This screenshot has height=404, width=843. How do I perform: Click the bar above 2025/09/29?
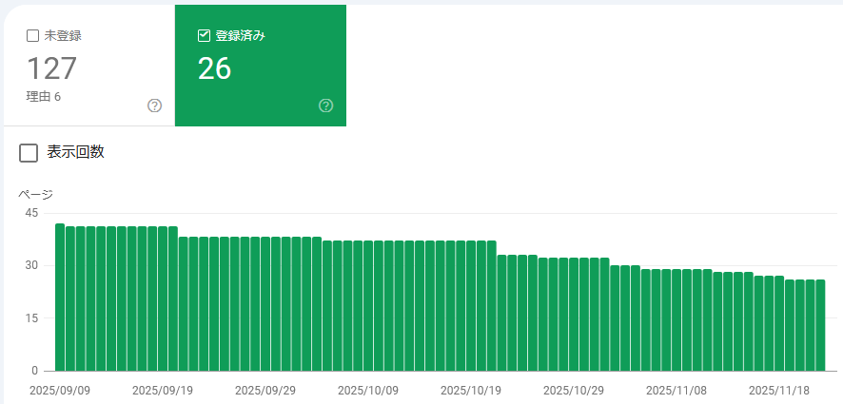tap(265, 303)
